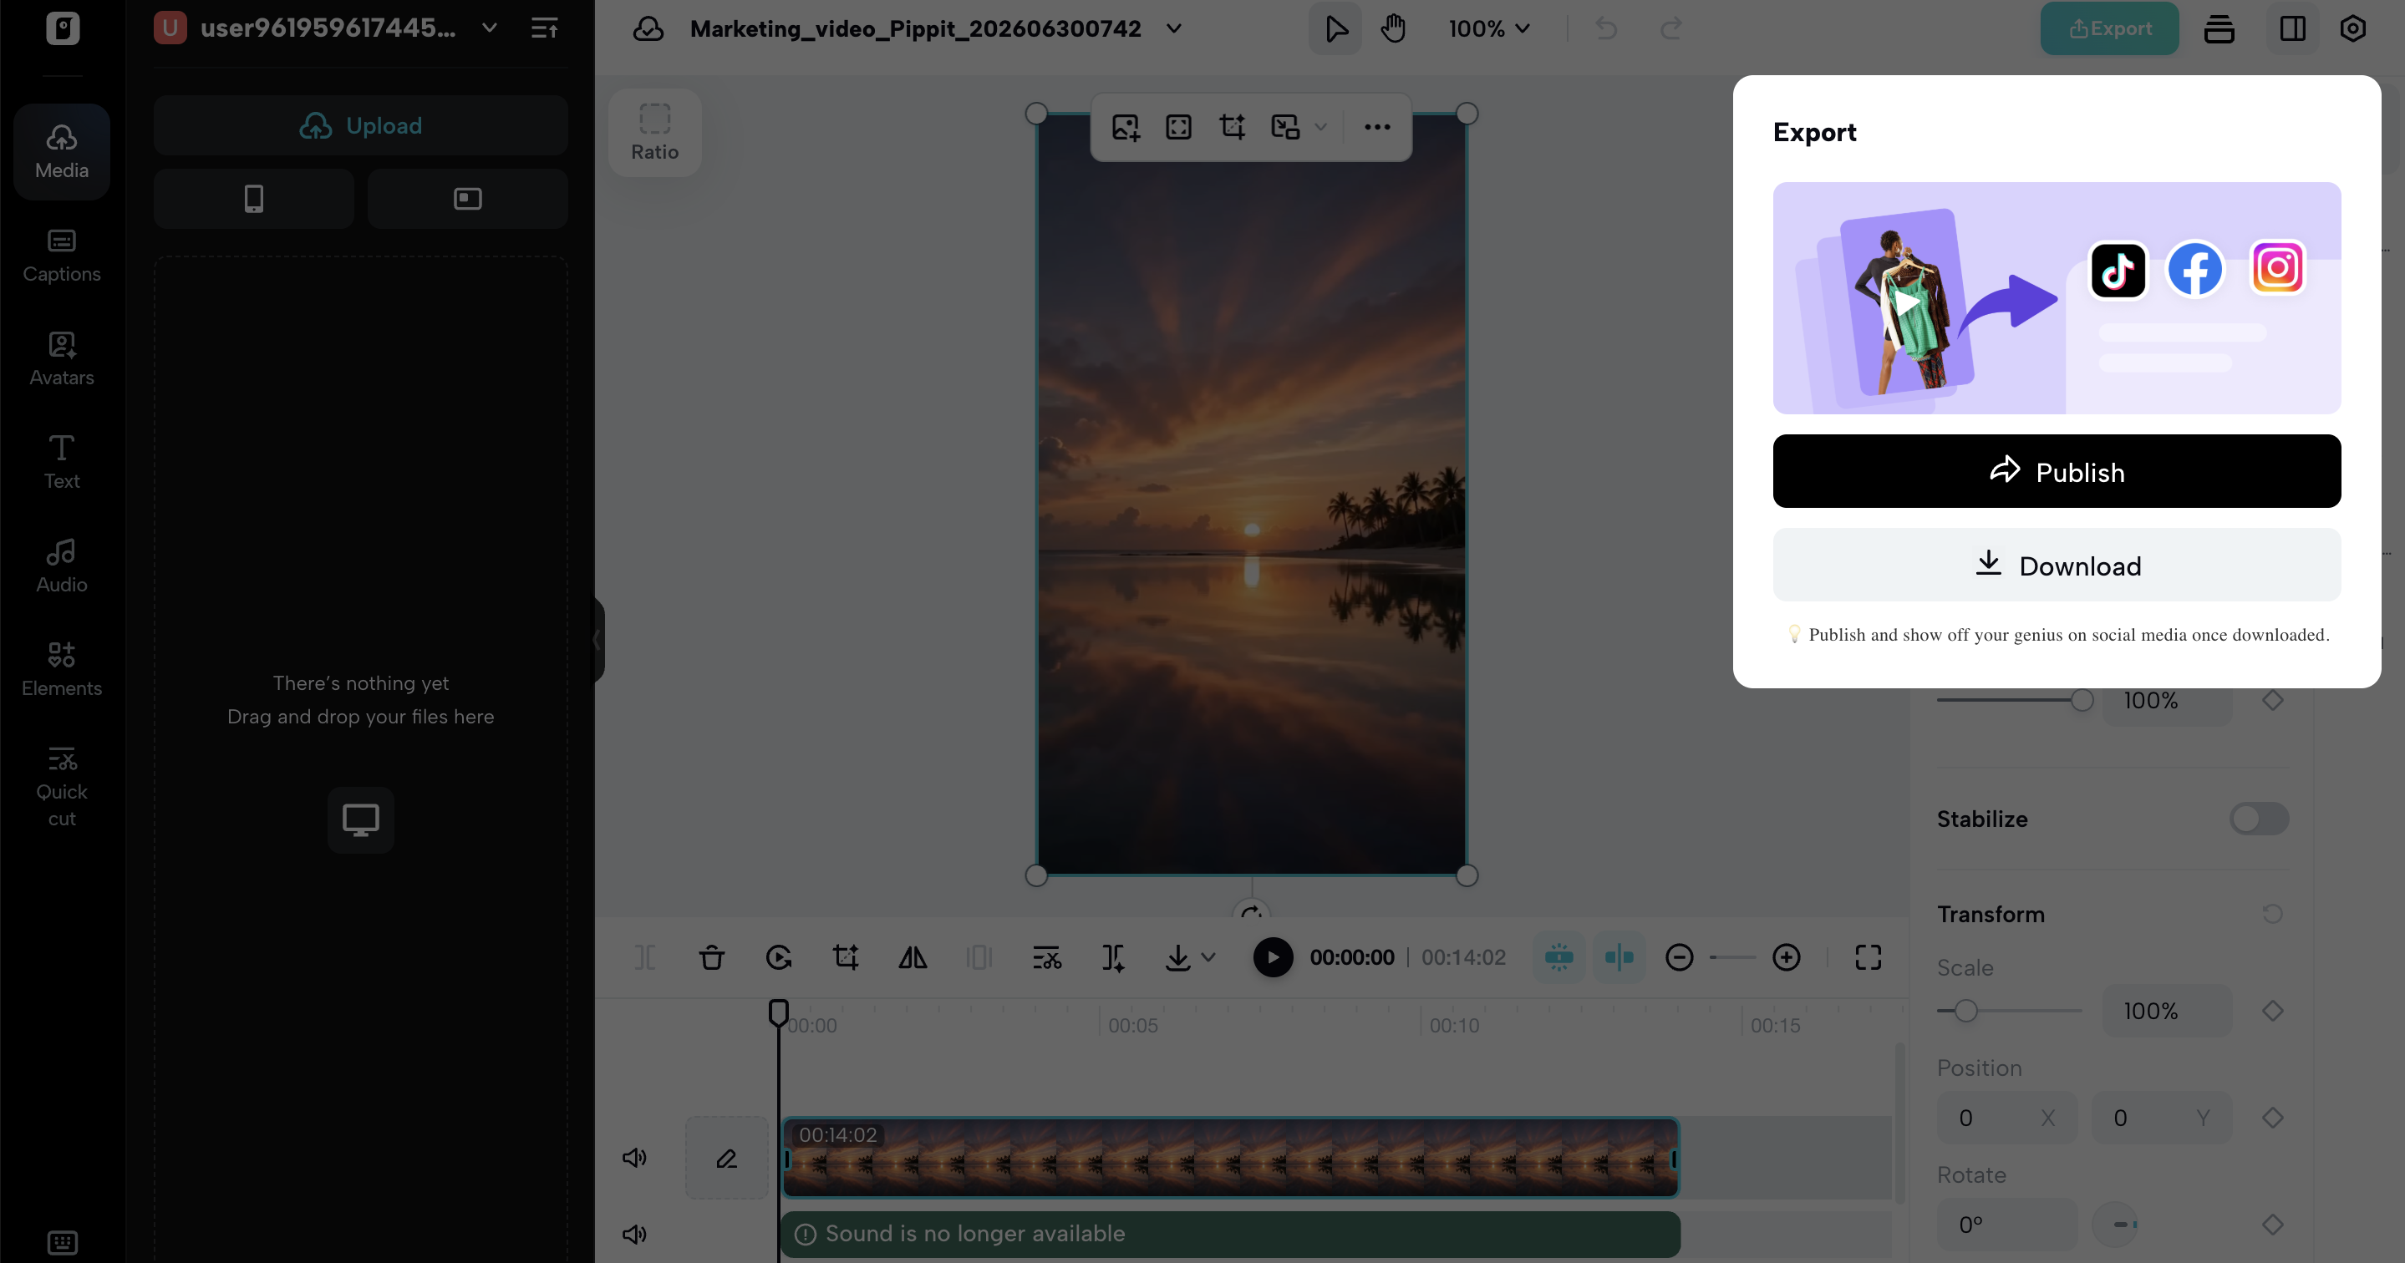Open the Quick cut panel
2405x1263 pixels.
(62, 786)
